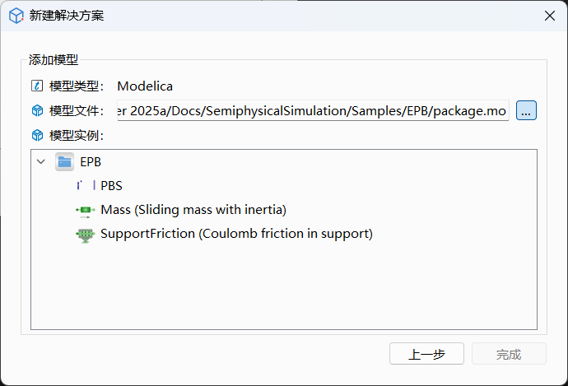Select PBS in the model tree

[111, 186]
